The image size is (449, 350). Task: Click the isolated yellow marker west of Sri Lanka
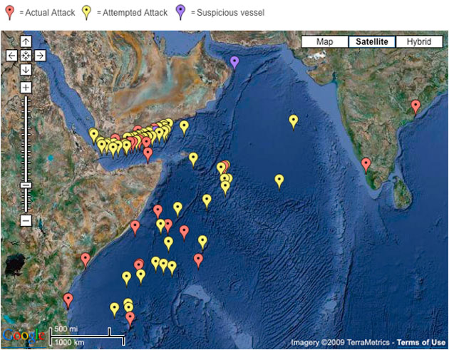[x=279, y=182]
